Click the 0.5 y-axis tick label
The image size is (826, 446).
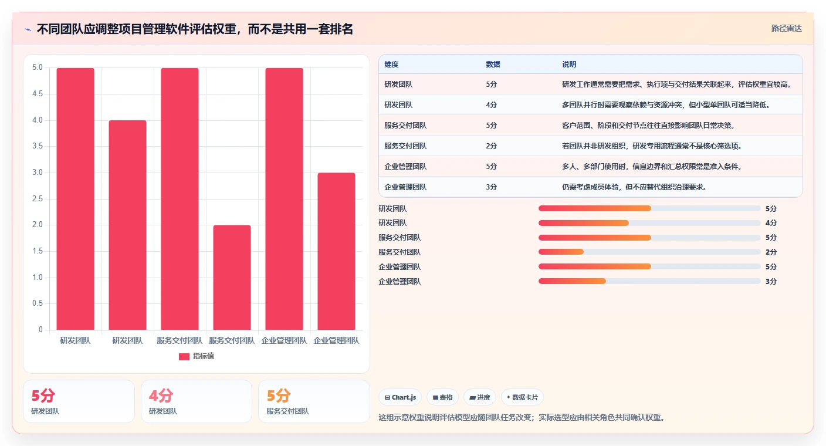point(37,303)
